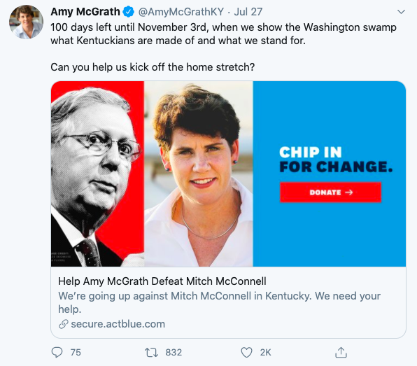The height and width of the screenshot is (366, 417).
Task: Click the link chain icon beside secure.actblue.com
Action: coord(64,324)
